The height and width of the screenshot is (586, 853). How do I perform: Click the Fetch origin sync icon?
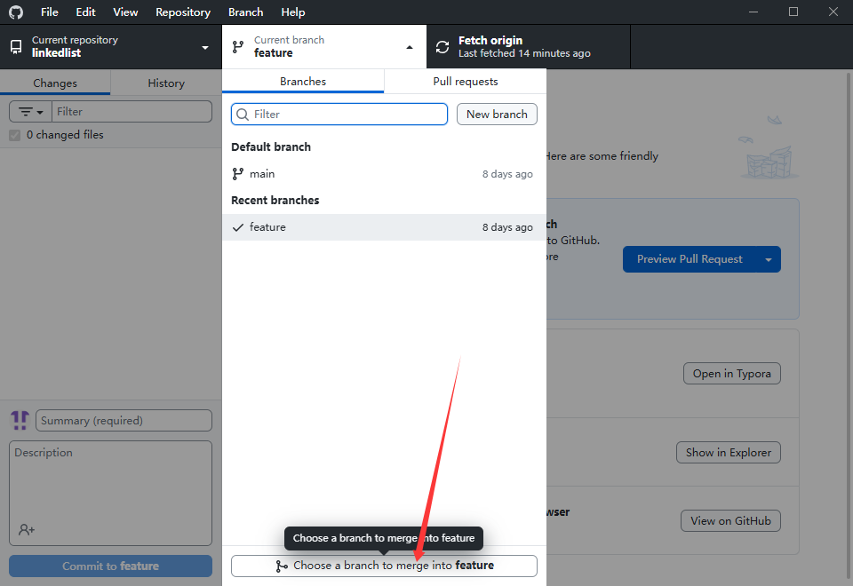[x=442, y=47]
